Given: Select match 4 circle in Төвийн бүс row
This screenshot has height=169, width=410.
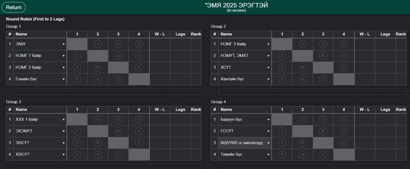Looking at the screenshot, I should tap(303, 155).
